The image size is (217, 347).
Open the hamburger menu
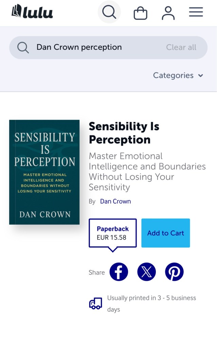pyautogui.click(x=196, y=12)
